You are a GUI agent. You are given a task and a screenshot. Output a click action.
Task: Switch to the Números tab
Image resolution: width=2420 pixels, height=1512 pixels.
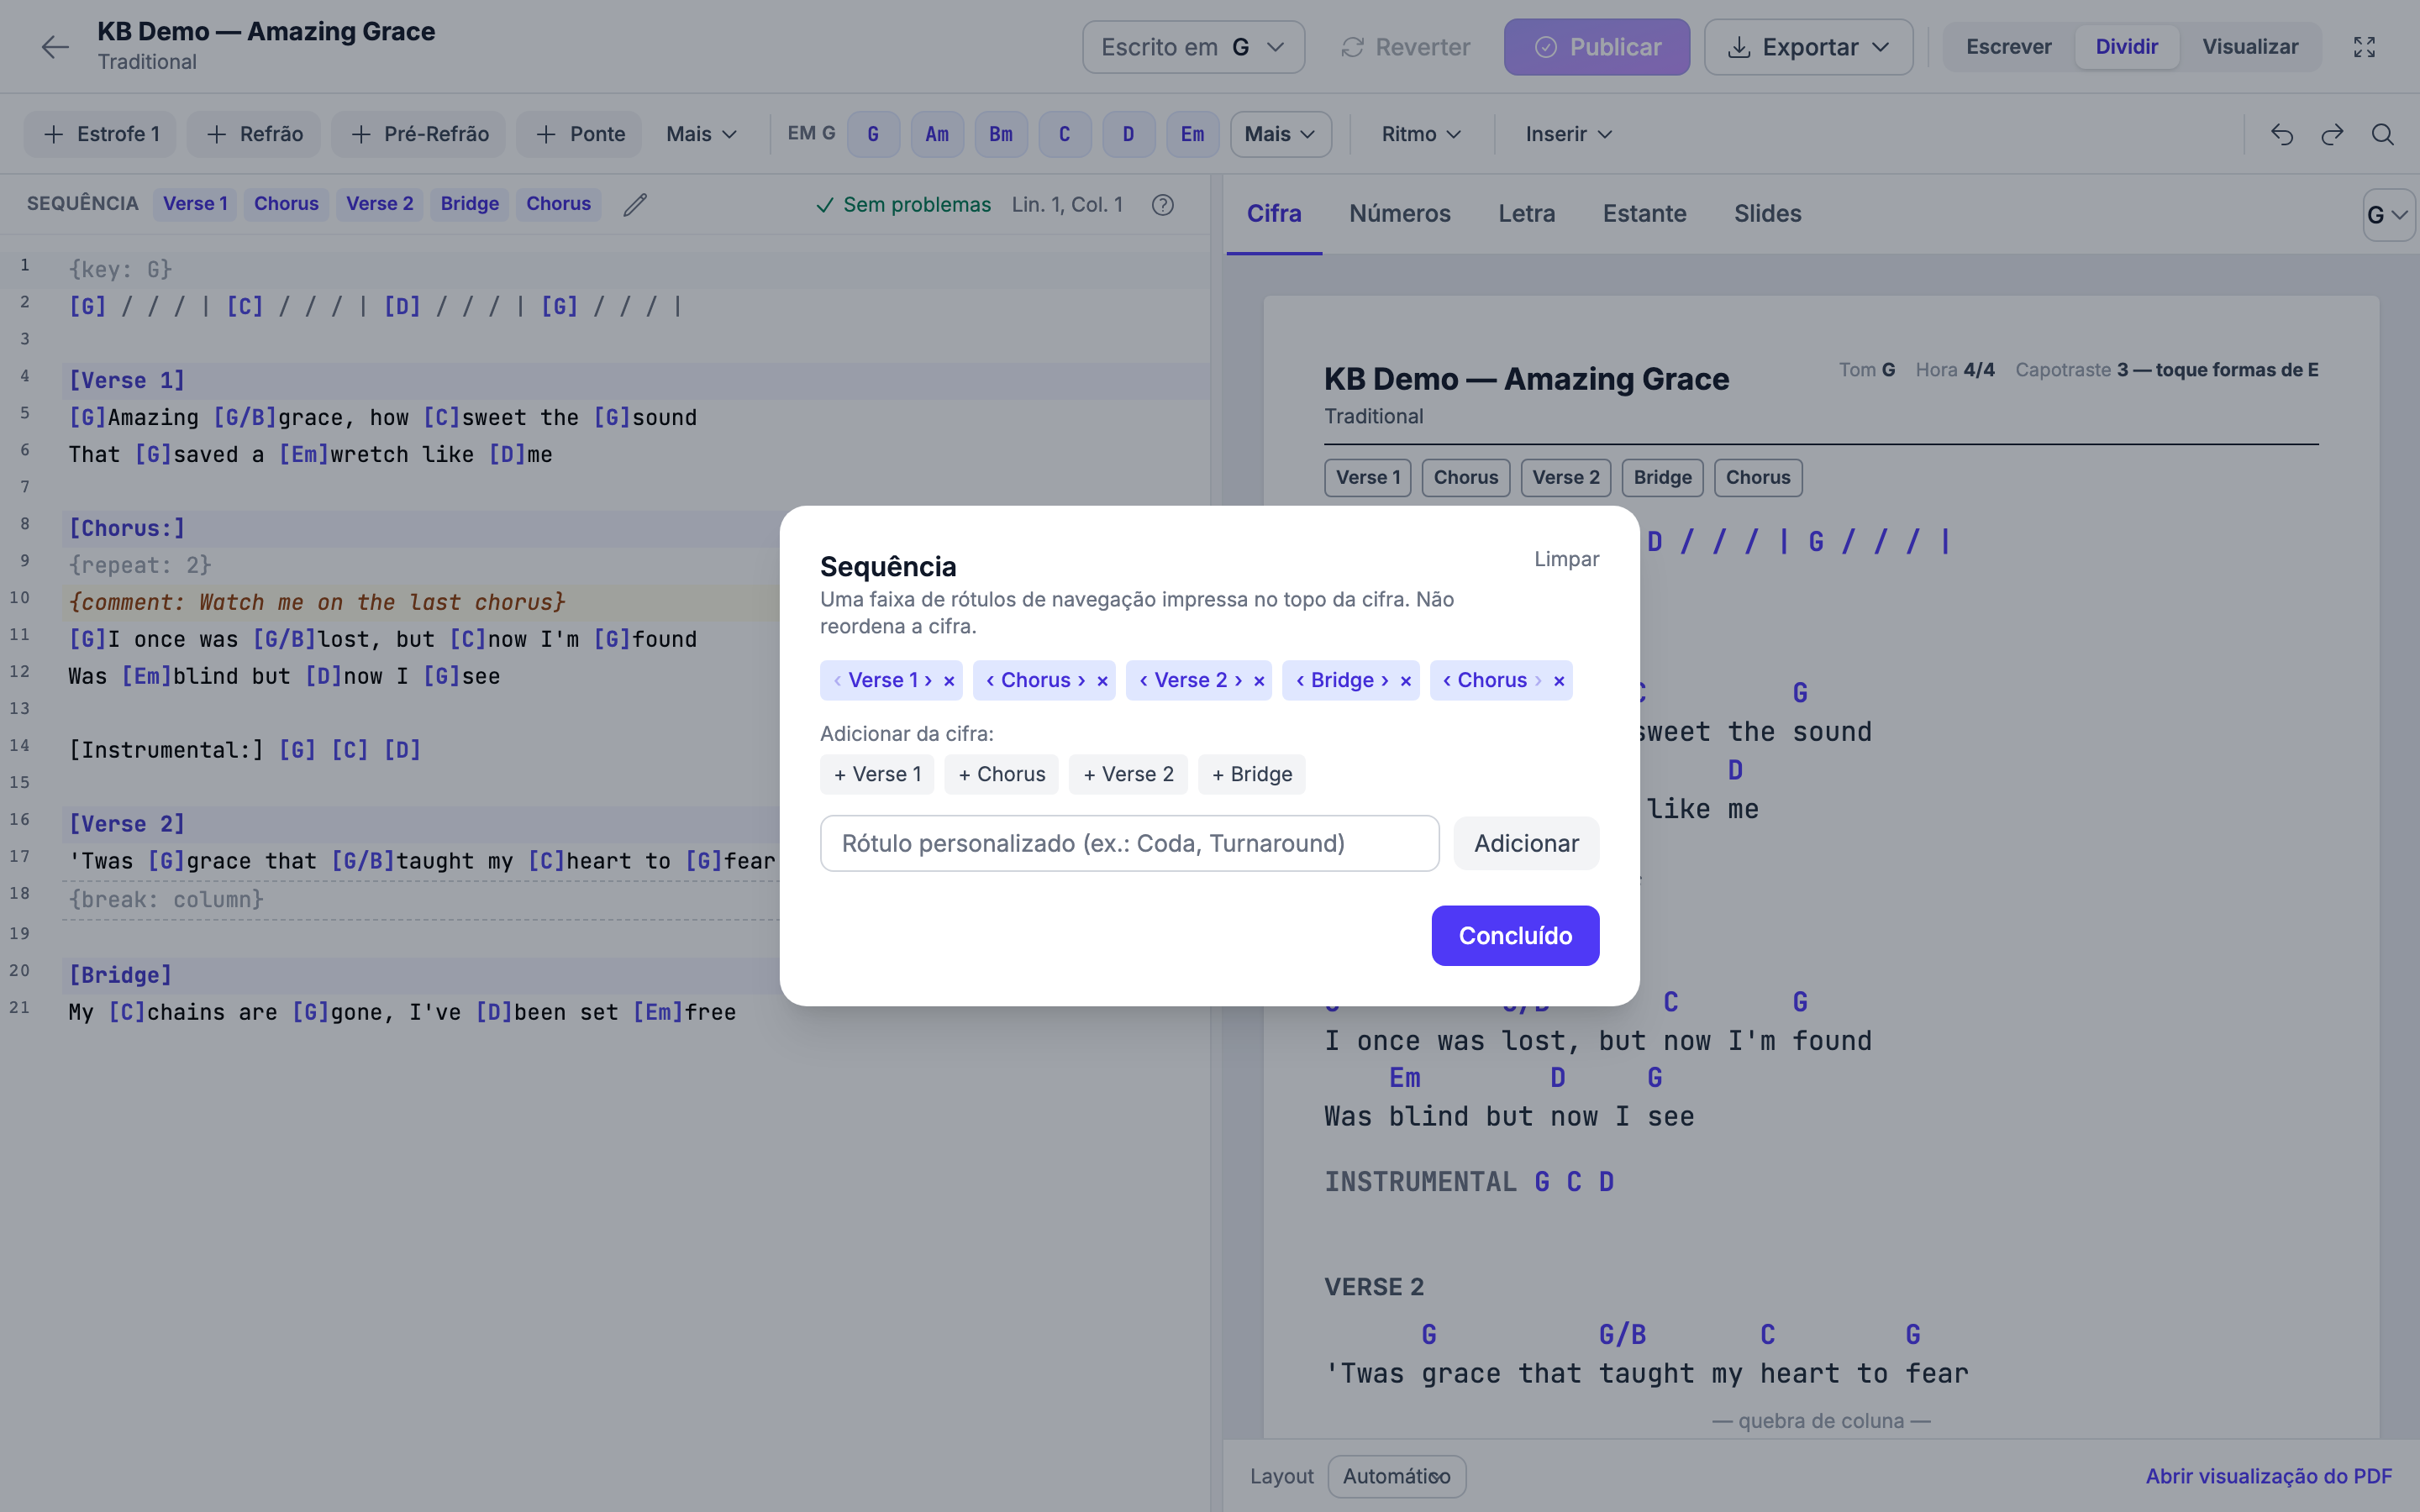(x=1399, y=213)
